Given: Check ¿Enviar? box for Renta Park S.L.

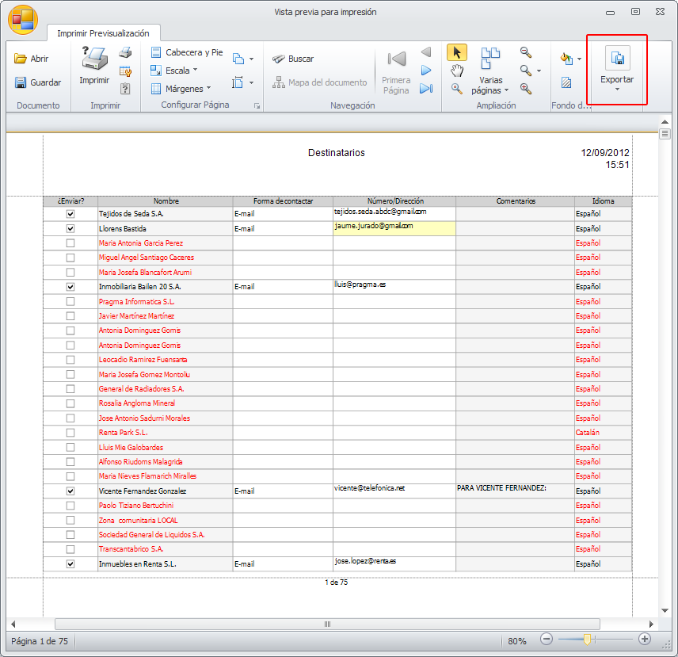Looking at the screenshot, I should pyautogui.click(x=70, y=433).
